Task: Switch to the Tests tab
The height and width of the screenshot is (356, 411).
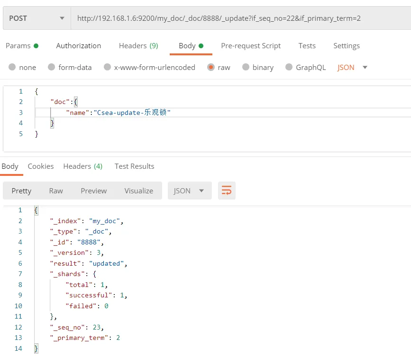Action: [307, 46]
